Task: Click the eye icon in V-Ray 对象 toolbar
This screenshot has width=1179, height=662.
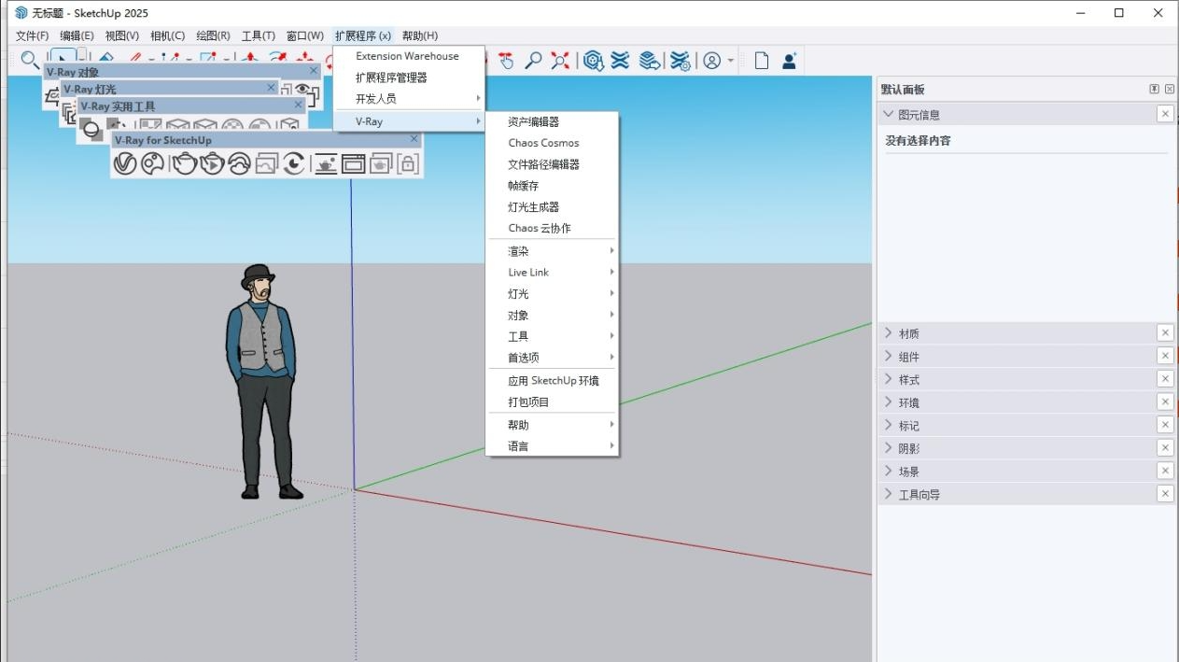Action: 302,91
